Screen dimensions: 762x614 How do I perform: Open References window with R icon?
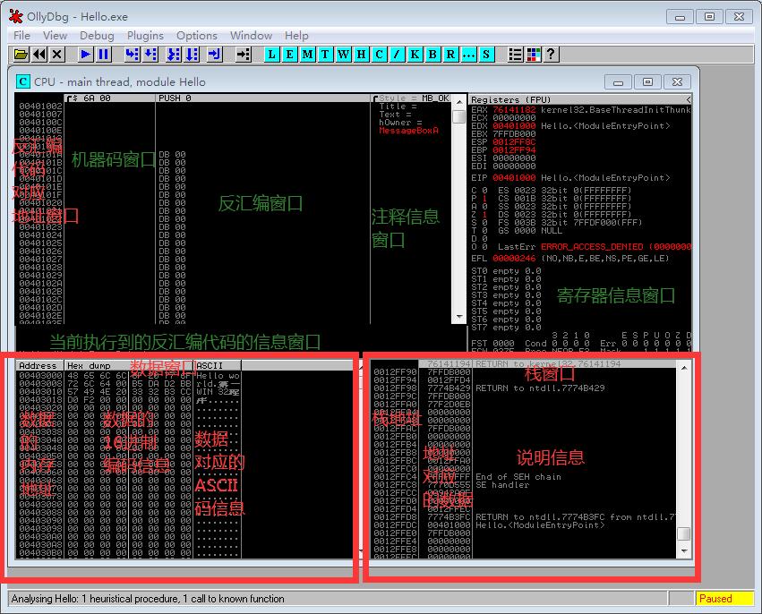(x=450, y=54)
